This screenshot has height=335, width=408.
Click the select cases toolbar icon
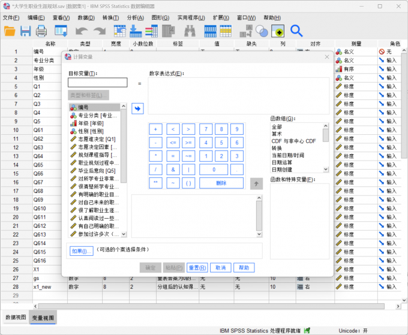(x=278, y=31)
